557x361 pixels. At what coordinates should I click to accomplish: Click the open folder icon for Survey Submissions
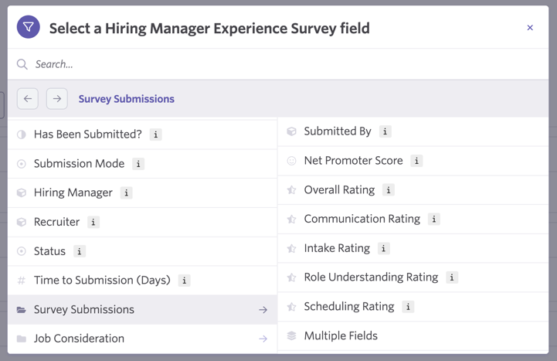tap(22, 309)
